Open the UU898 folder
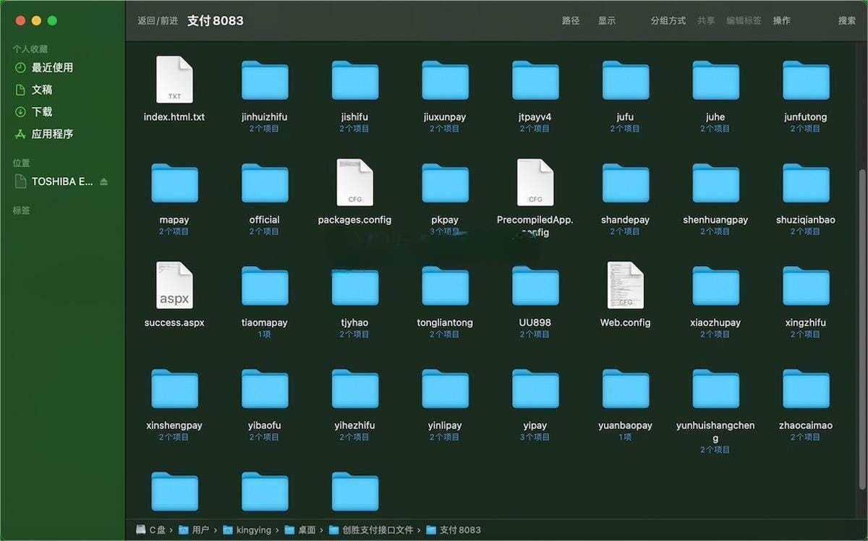 point(535,286)
